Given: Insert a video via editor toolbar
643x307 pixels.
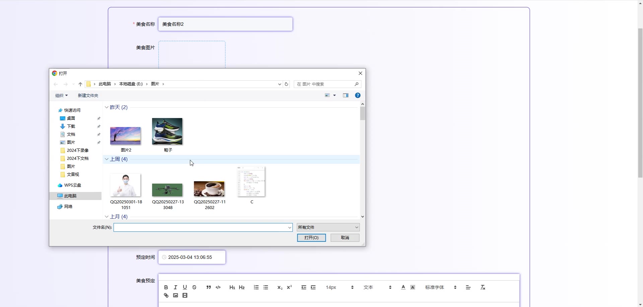Looking at the screenshot, I should [185, 295].
